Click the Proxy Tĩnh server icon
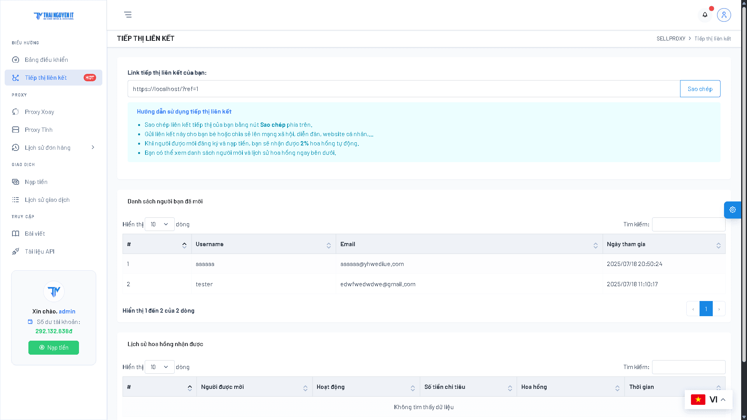 click(16, 129)
